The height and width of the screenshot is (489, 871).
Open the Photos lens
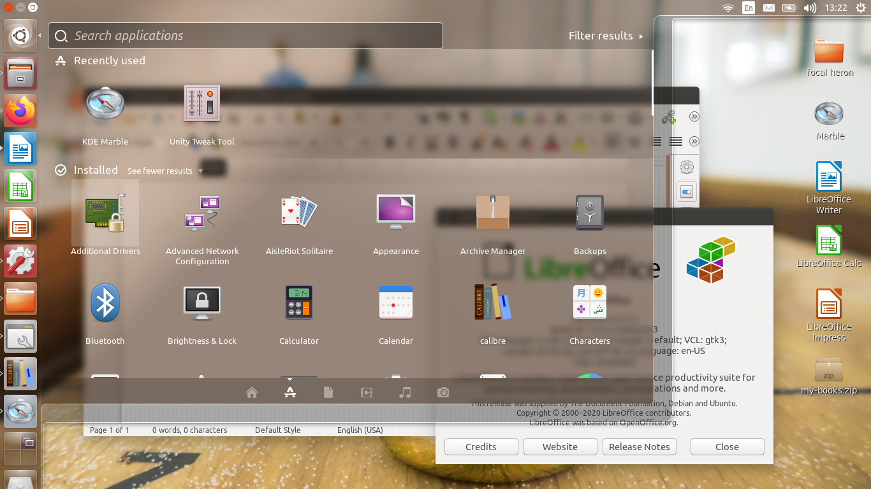pos(443,392)
